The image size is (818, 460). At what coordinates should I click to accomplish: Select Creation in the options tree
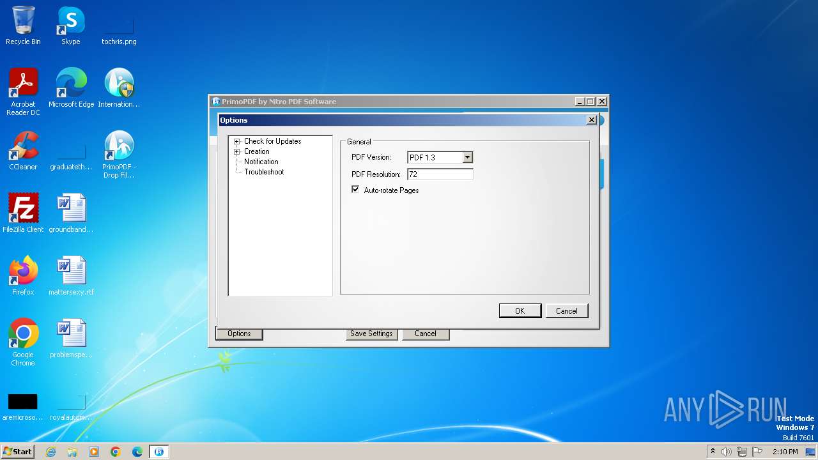point(256,151)
